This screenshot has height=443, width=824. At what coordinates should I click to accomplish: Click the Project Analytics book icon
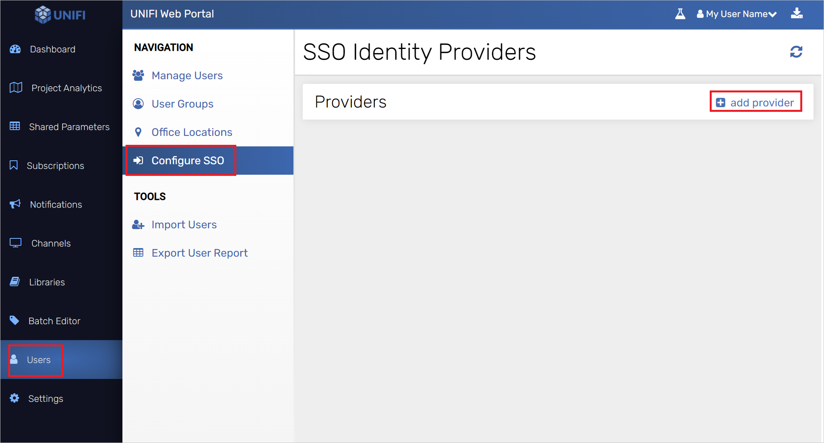(x=15, y=88)
